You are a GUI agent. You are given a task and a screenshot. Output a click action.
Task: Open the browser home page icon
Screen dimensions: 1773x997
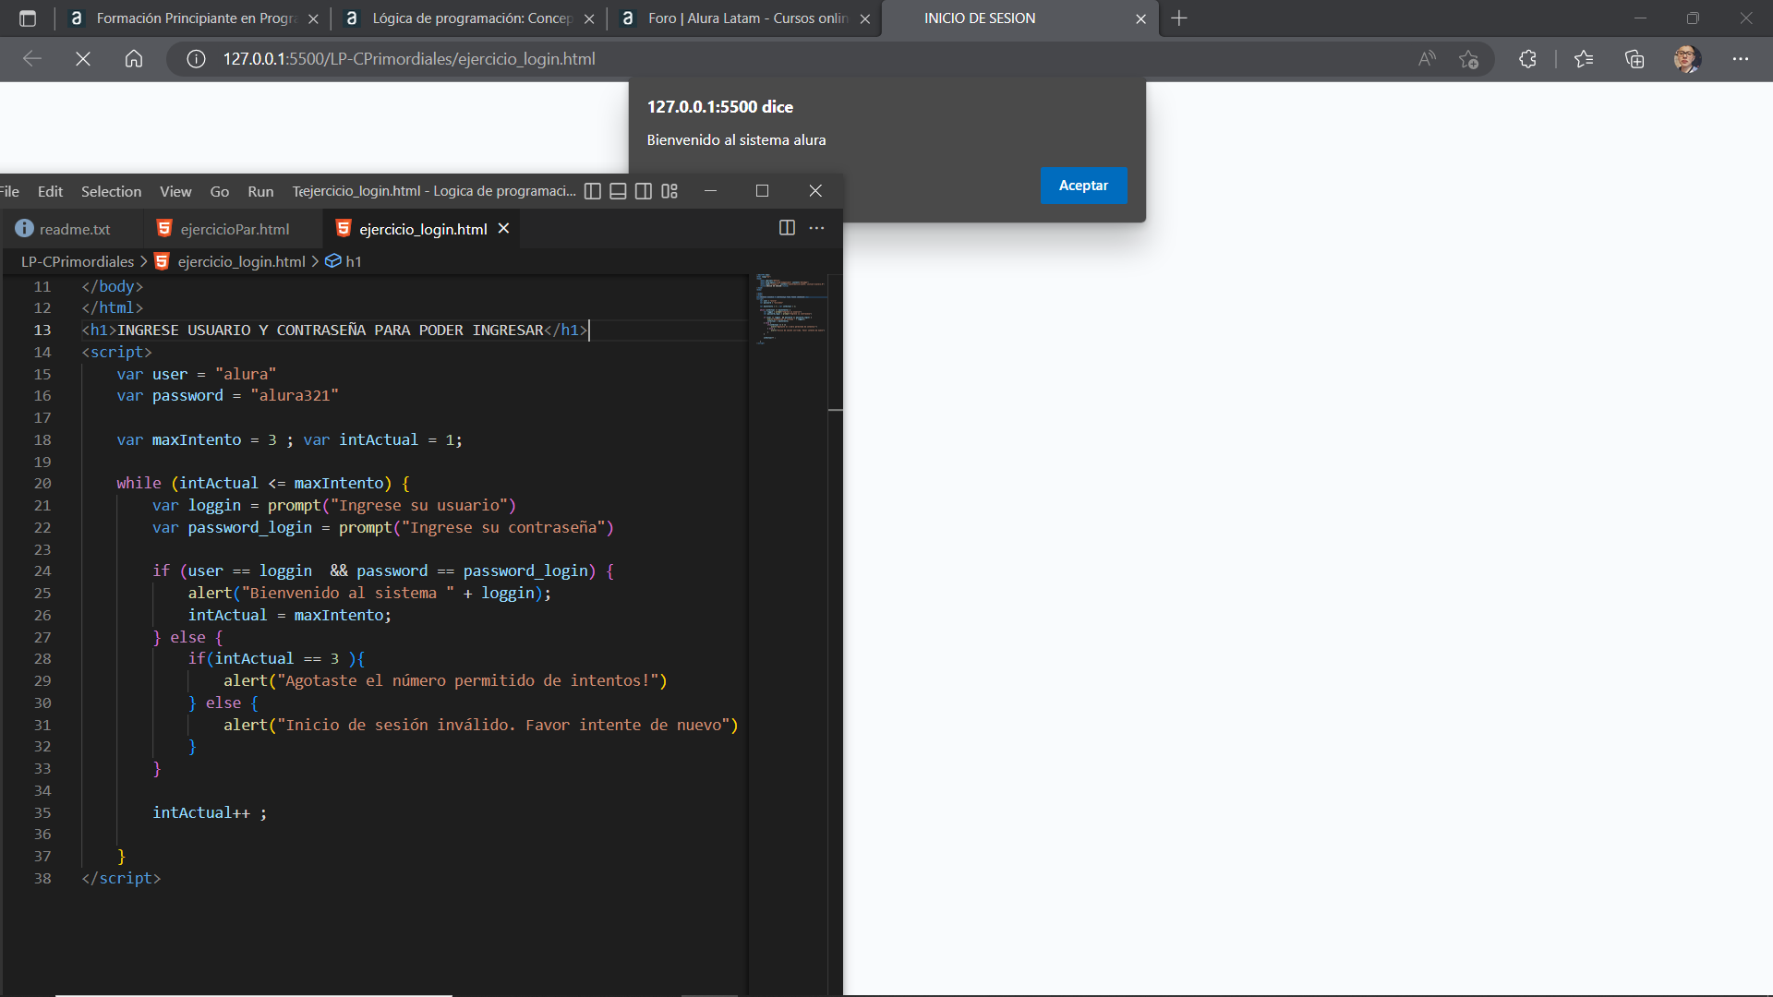(x=134, y=59)
